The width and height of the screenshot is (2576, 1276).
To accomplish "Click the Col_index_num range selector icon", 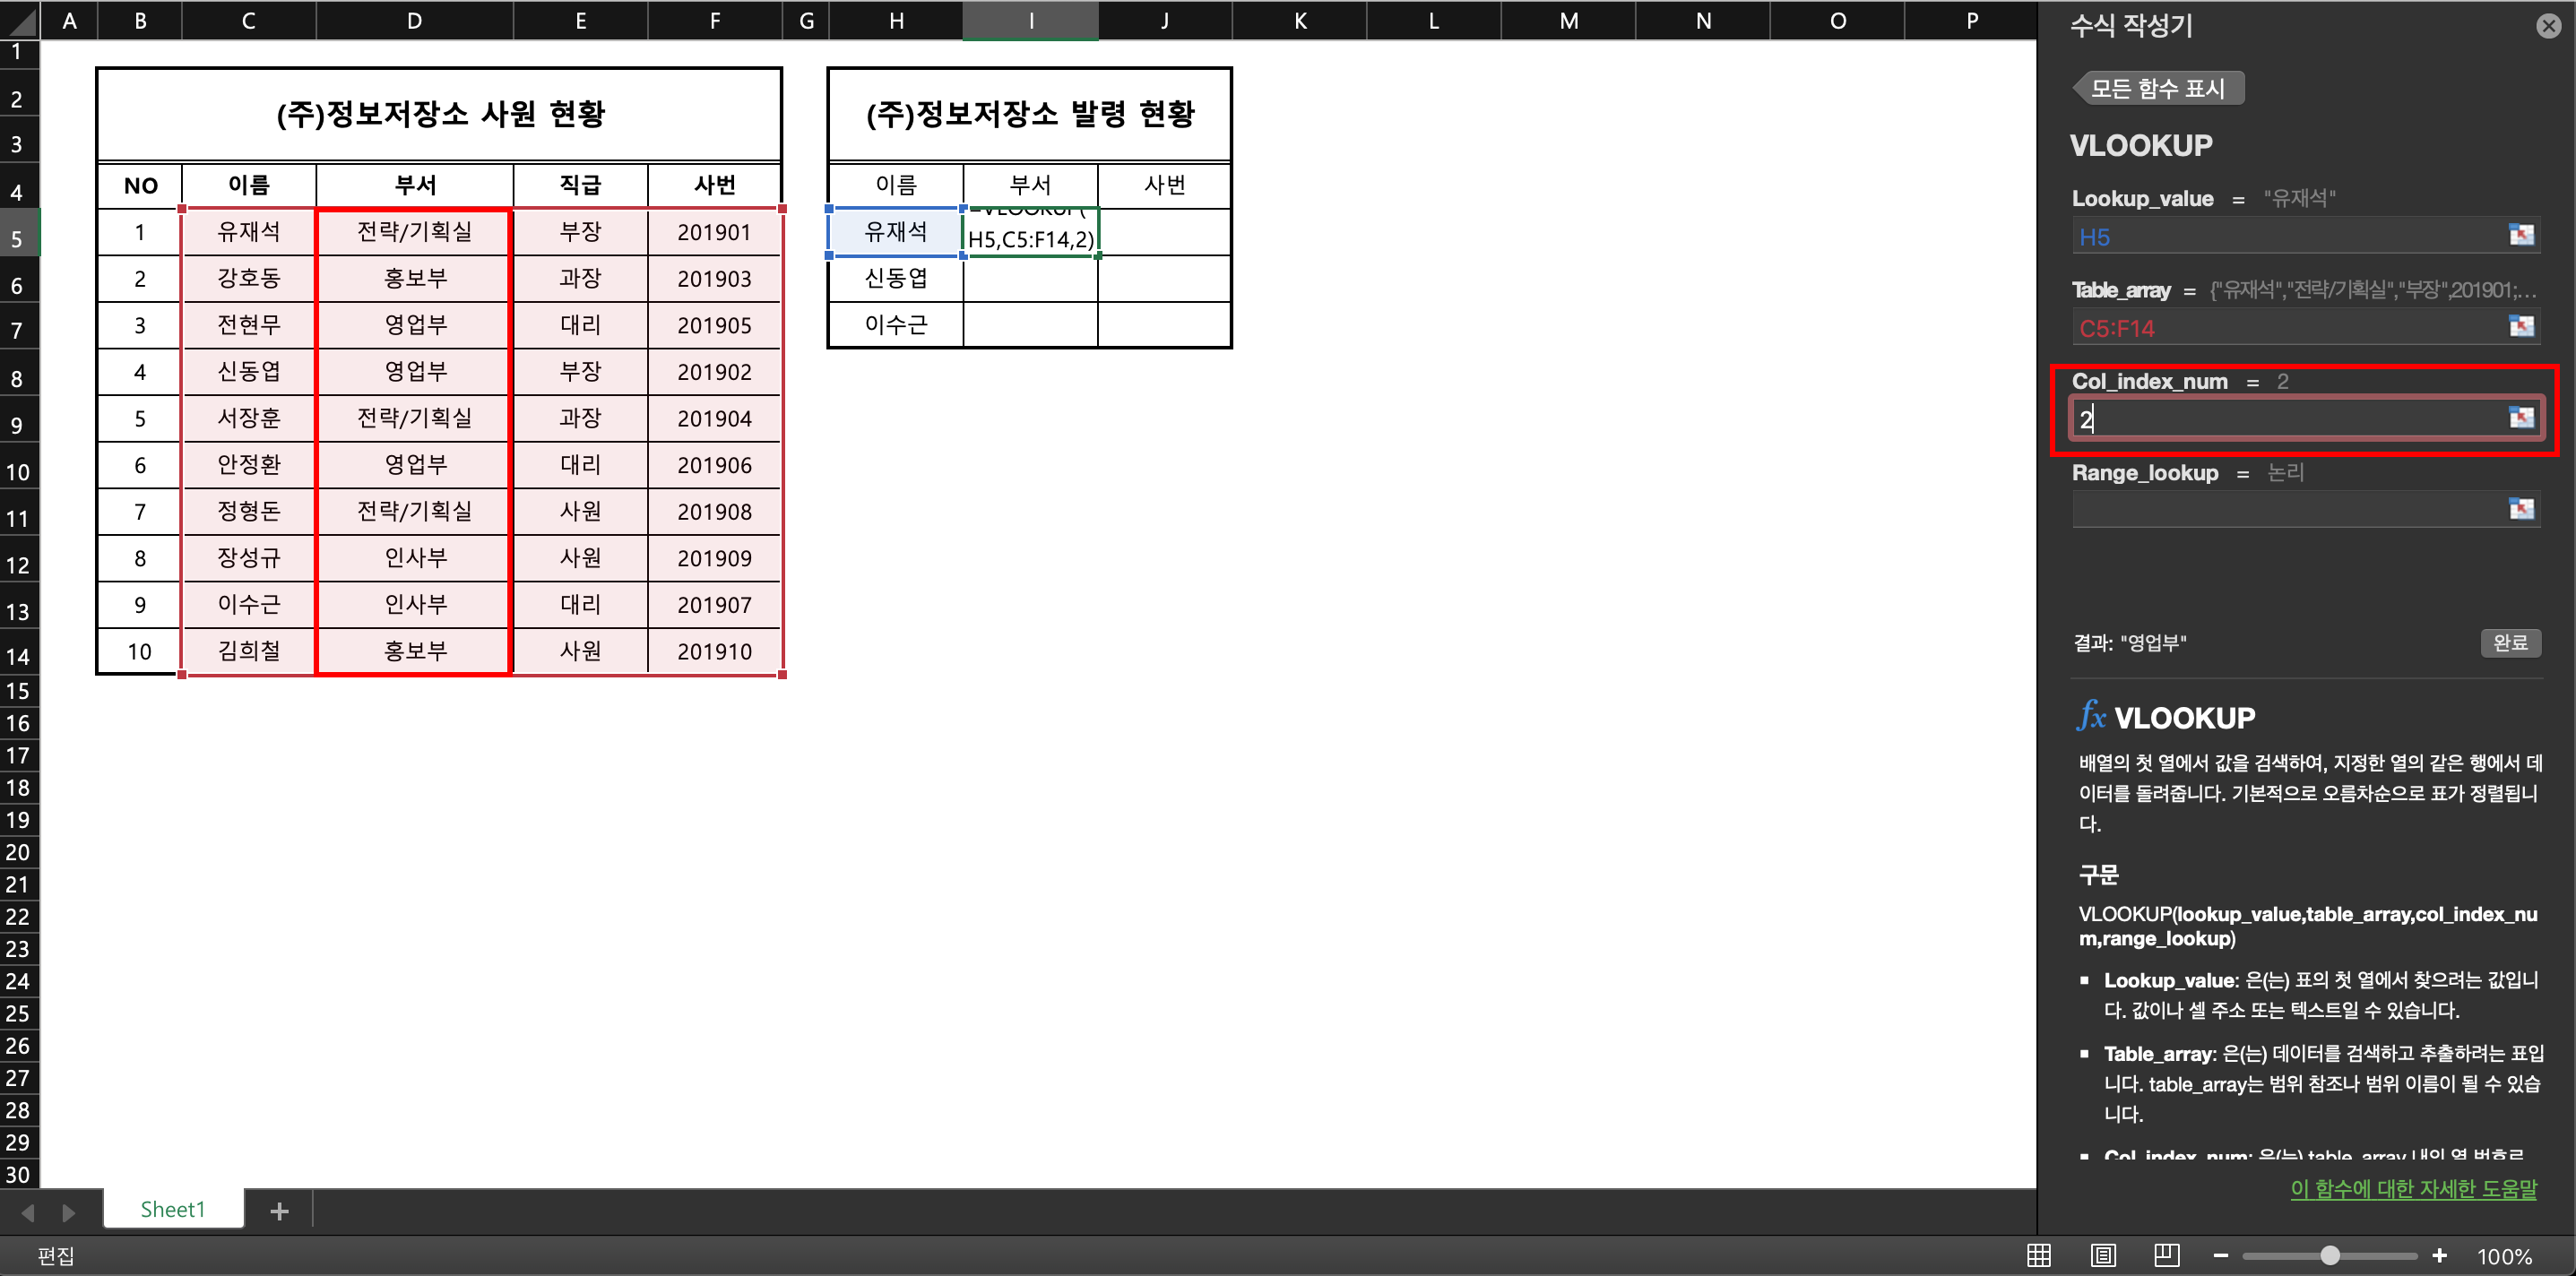I will point(2521,417).
